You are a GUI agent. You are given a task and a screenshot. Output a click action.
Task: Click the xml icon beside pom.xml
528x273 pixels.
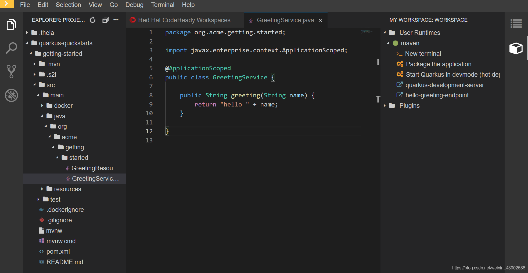click(x=41, y=251)
